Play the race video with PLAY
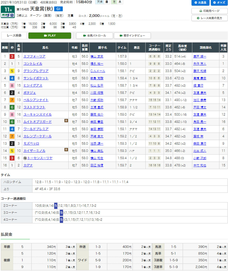Screen dimensions: 228x271 (50, 35)
